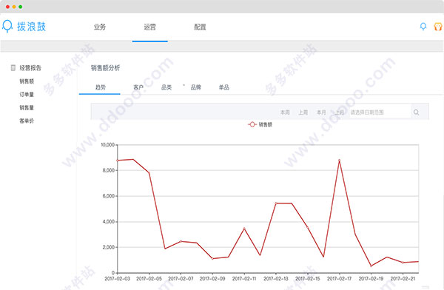Click the 8,000 y-axis label
The height and width of the screenshot is (290, 444).
point(109,170)
